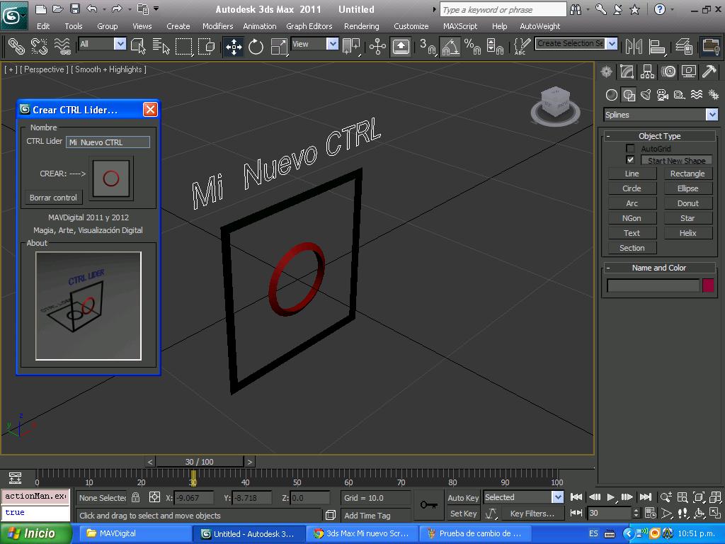The image size is (725, 544).
Task: Click the Inicio start button
Action: point(36,533)
